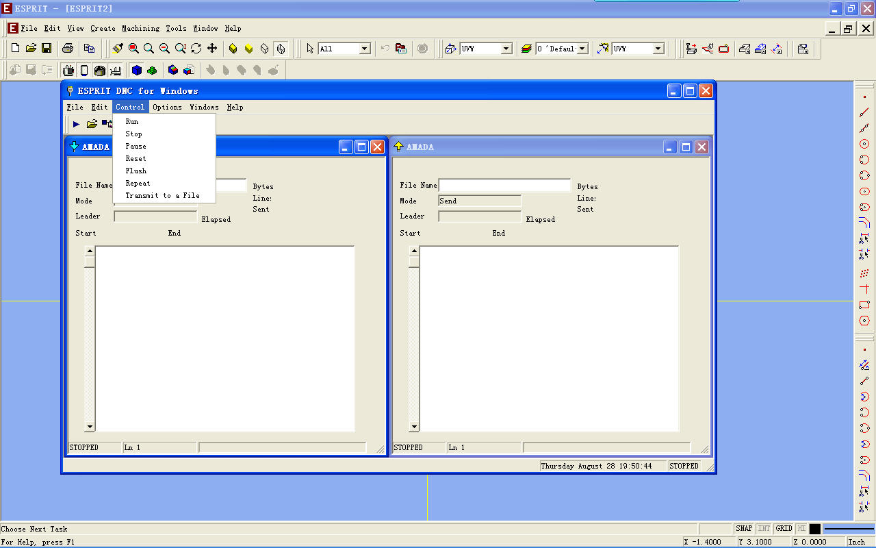Viewport: 876px width, 548px height.
Task: Click the Rotate view circular arrows icon
Action: coord(196,48)
